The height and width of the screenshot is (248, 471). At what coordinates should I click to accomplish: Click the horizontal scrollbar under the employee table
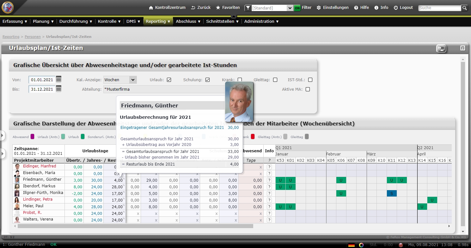(x=136, y=226)
